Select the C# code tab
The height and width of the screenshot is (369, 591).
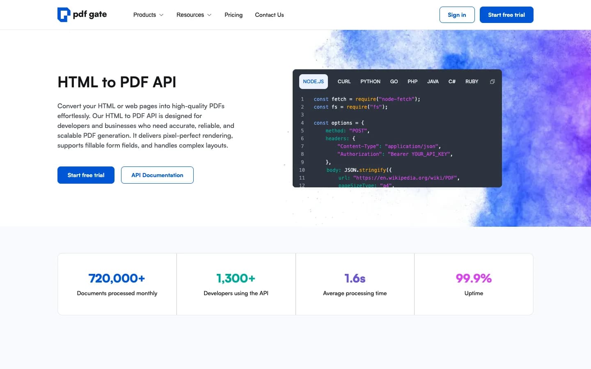[452, 82]
